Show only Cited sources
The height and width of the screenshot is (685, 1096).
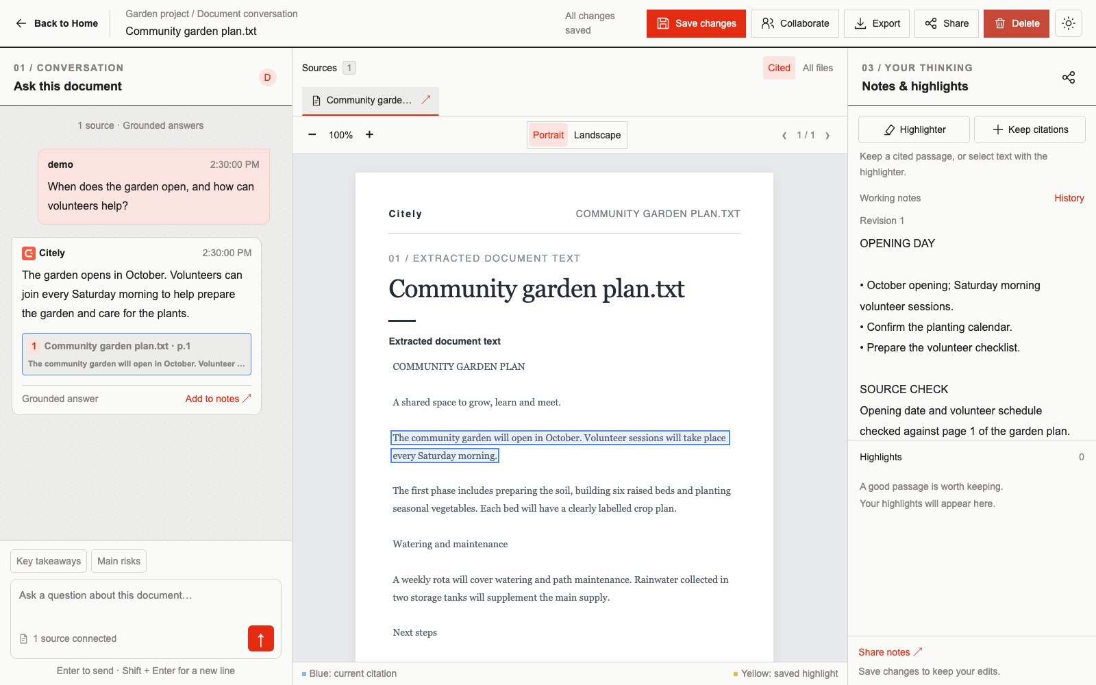click(x=779, y=68)
